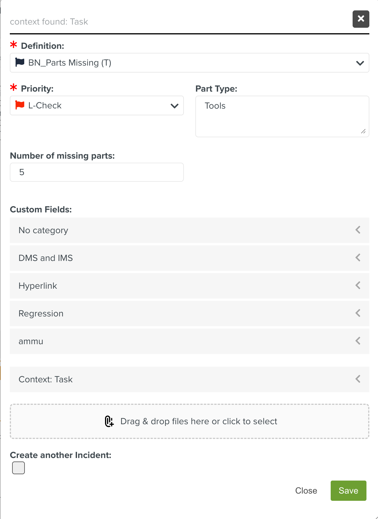The image size is (378, 519).
Task: Expand the Context: Task section
Action: coord(189,379)
